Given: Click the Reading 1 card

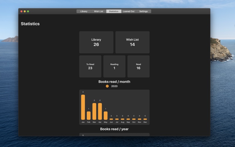Looking at the screenshot, I should (x=114, y=66).
